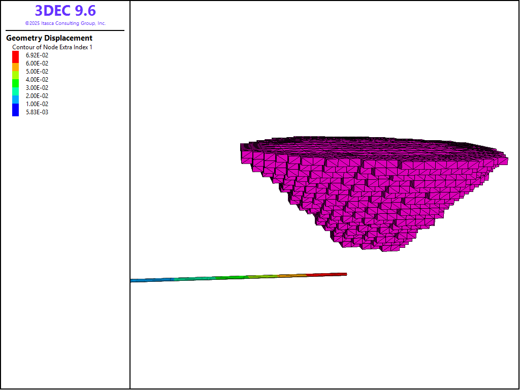Viewport: 520px width, 390px height.
Task: Open the Itasca Consulting Group copyright line
Action: (x=65, y=23)
